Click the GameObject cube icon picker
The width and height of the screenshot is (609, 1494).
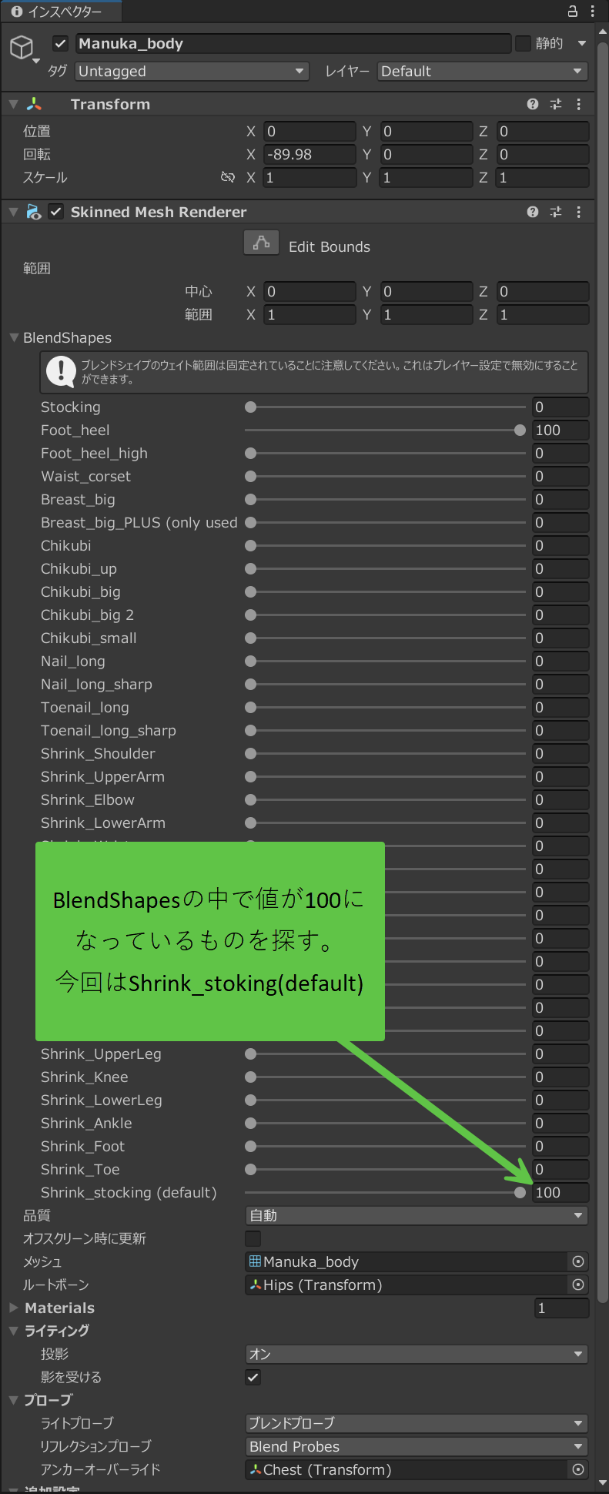(22, 47)
